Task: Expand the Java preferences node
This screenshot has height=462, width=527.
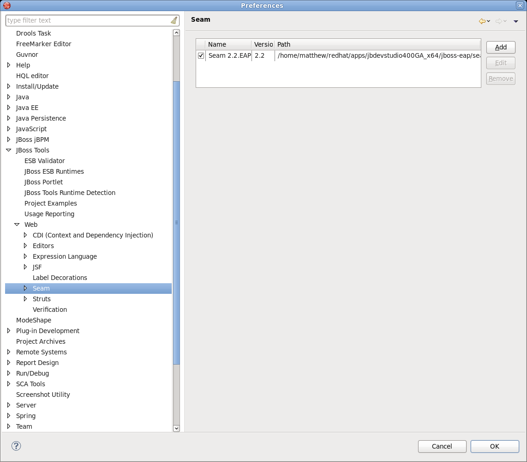Action: point(8,97)
